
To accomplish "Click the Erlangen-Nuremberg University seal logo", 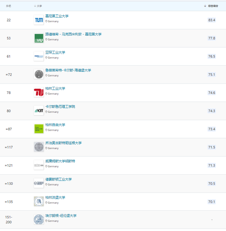I will (x=39, y=219).
